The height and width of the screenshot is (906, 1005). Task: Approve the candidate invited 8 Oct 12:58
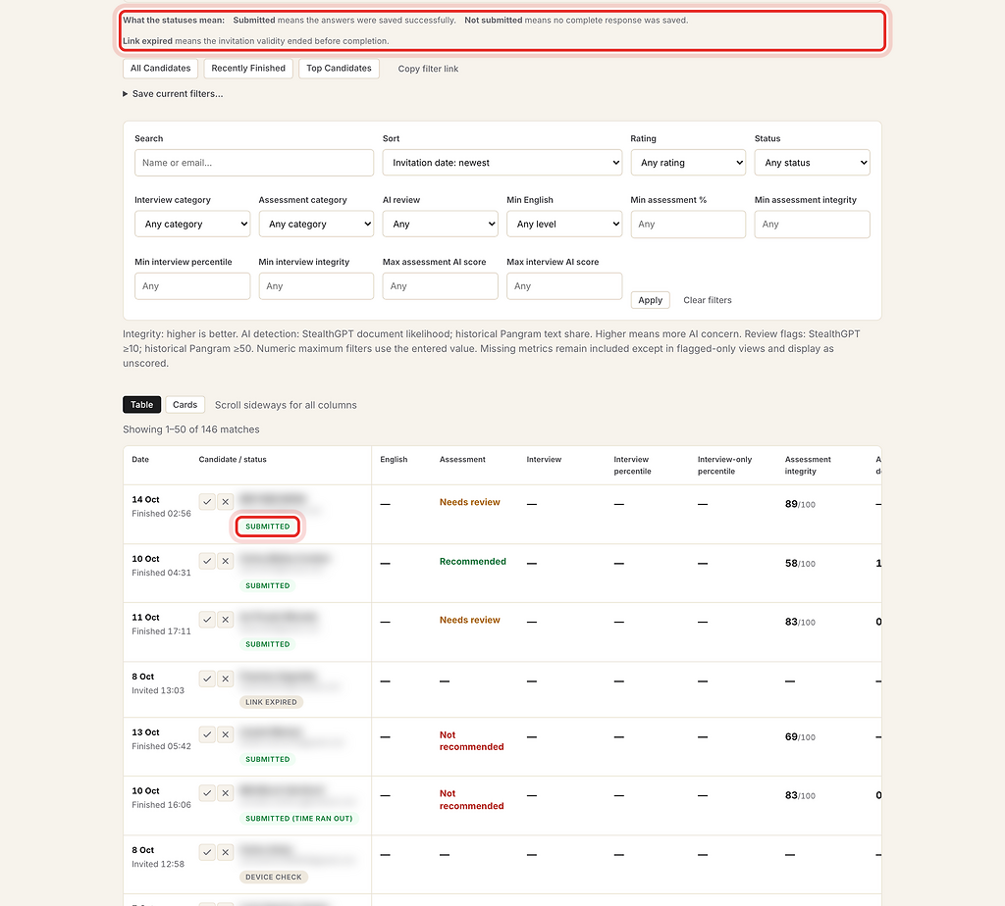207,852
